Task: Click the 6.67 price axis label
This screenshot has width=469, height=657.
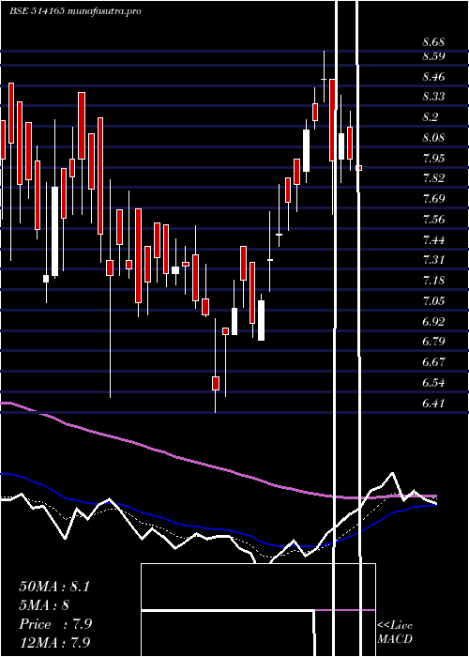Action: point(433,362)
